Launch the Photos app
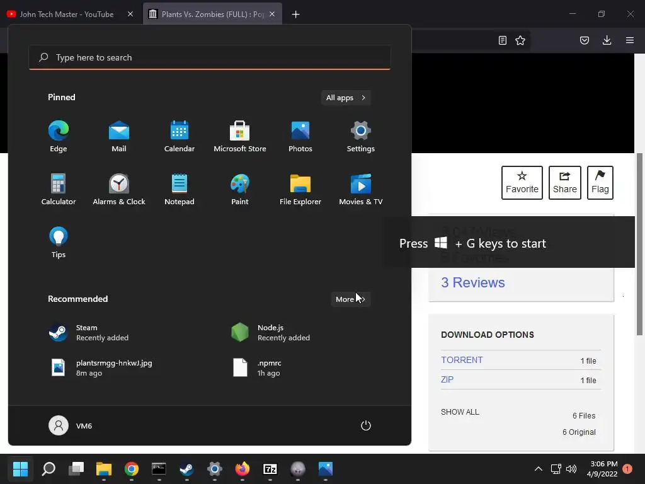 [300, 137]
